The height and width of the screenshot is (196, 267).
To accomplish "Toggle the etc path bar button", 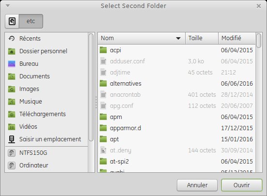I will coord(31,21).
